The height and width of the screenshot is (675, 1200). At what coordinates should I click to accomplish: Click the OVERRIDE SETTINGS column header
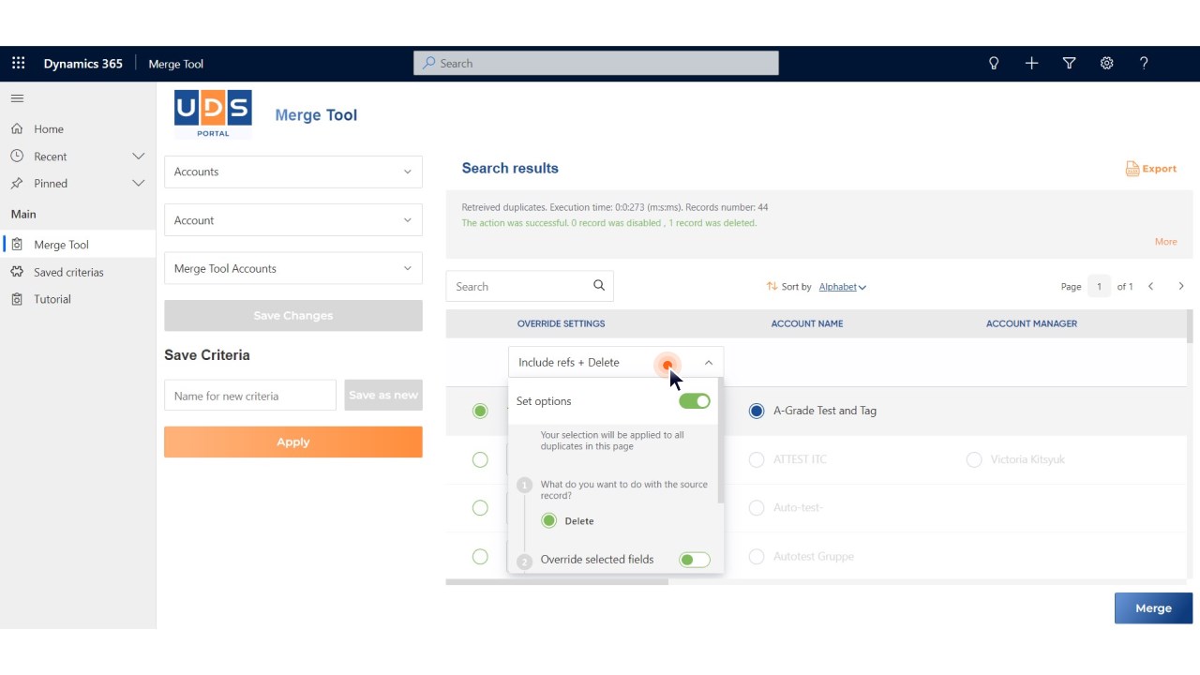click(561, 323)
